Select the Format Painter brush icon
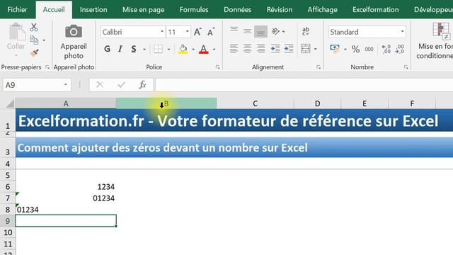Screen dimensions: 453x255 34,53
